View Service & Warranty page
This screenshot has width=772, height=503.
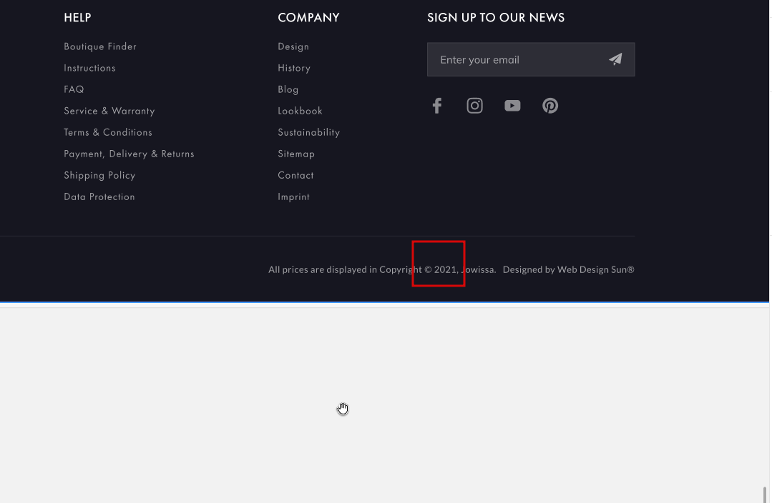(x=109, y=111)
